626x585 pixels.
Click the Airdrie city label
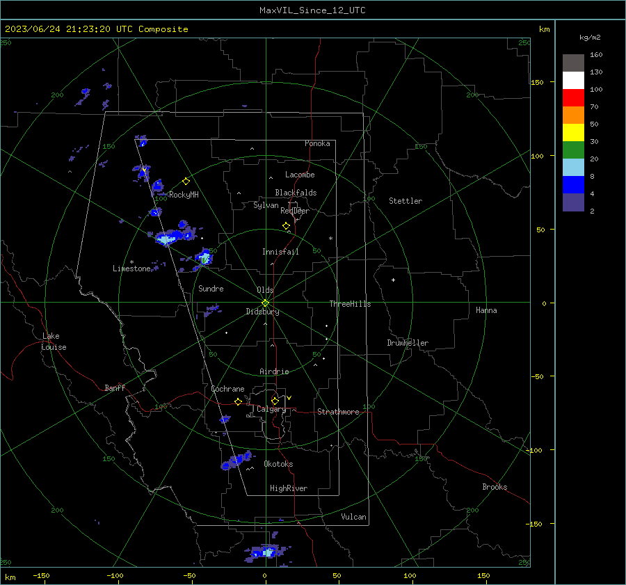tap(274, 371)
